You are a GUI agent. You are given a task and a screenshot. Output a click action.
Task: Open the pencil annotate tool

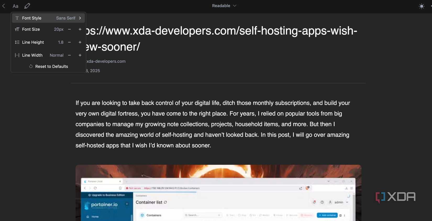(27, 6)
